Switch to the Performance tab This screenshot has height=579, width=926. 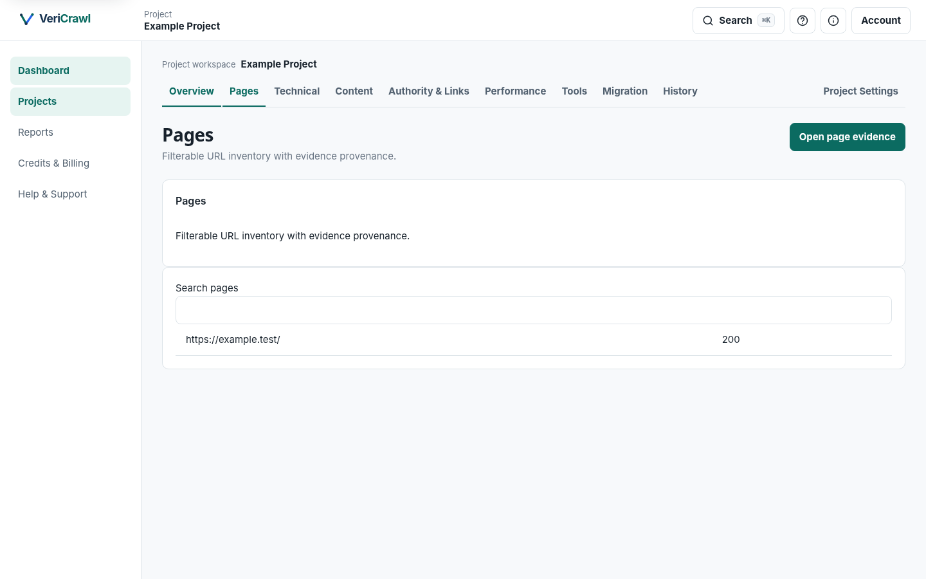click(515, 91)
